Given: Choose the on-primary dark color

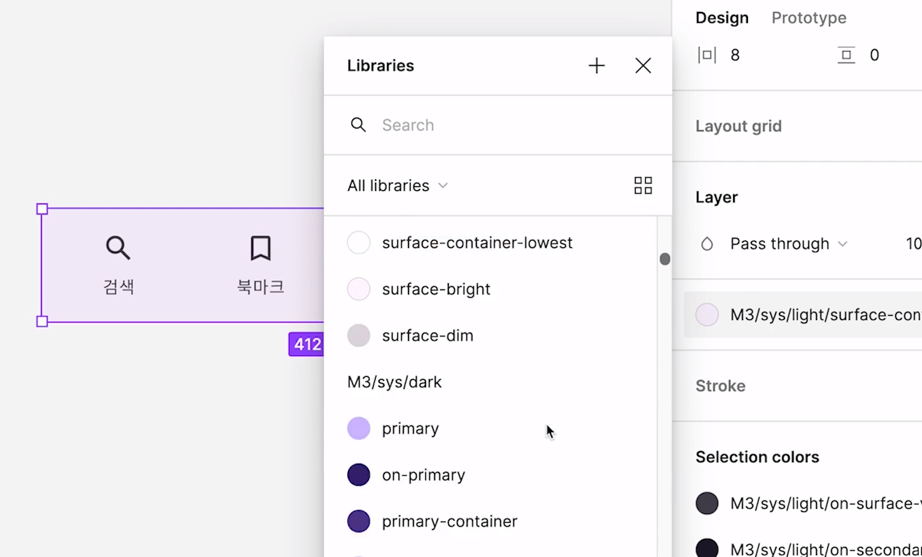Looking at the screenshot, I should 491,474.
